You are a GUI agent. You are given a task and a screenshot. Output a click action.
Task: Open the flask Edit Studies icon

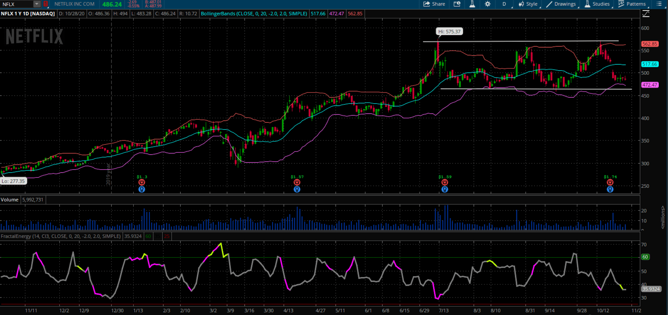[x=472, y=4]
